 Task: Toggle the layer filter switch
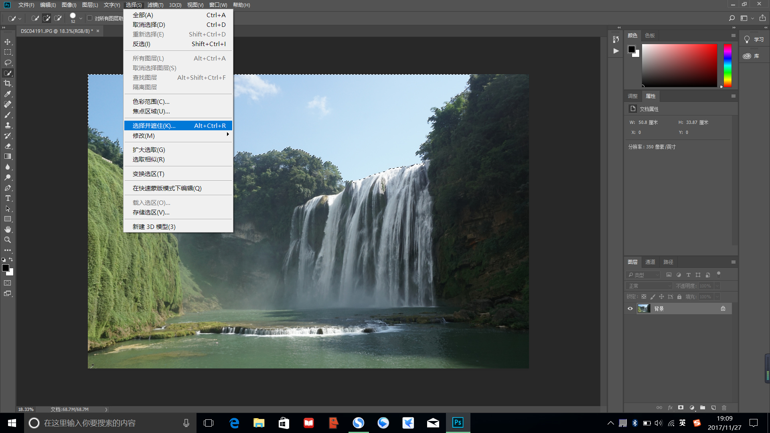[719, 274]
